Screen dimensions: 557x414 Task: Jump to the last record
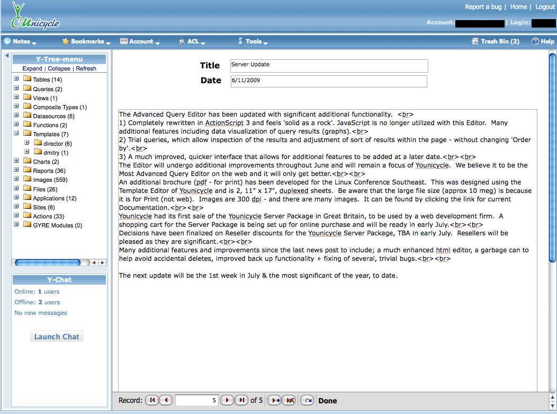(241, 400)
